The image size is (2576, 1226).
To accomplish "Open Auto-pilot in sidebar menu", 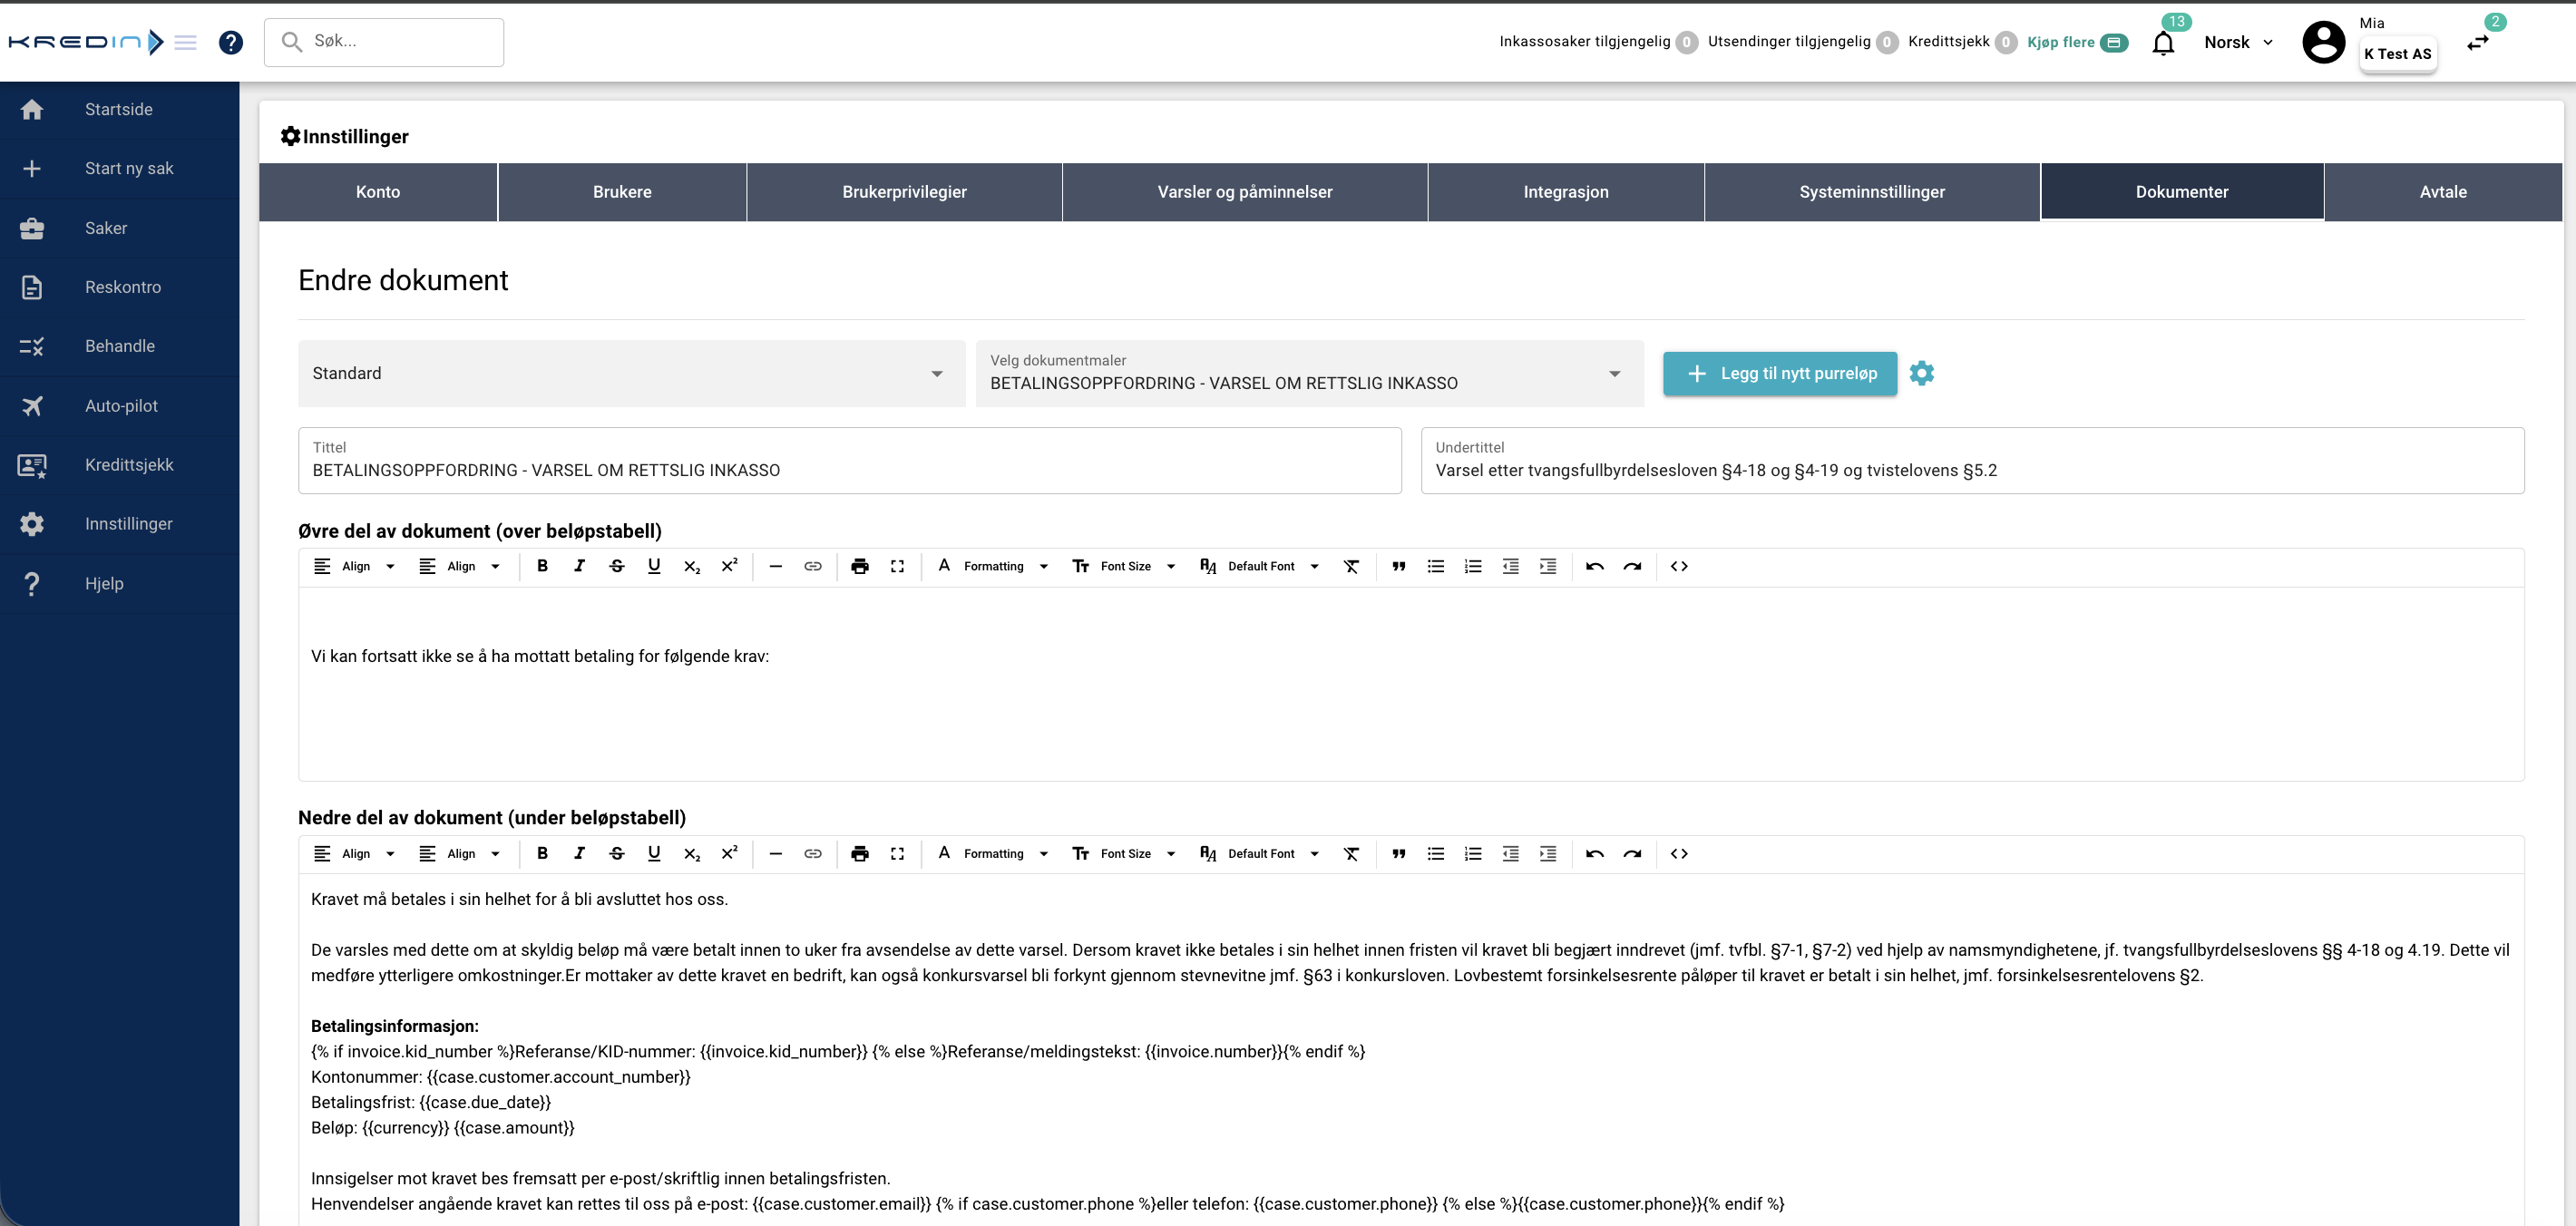I will click(121, 406).
